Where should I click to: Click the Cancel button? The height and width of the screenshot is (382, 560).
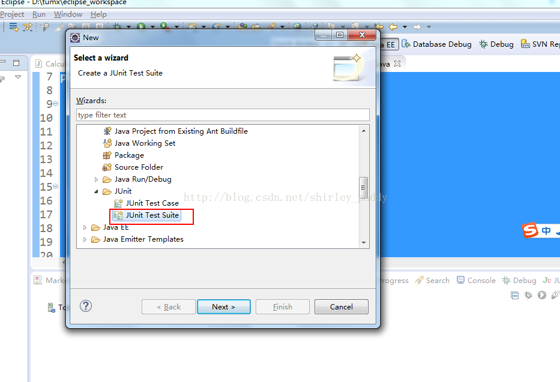[341, 307]
